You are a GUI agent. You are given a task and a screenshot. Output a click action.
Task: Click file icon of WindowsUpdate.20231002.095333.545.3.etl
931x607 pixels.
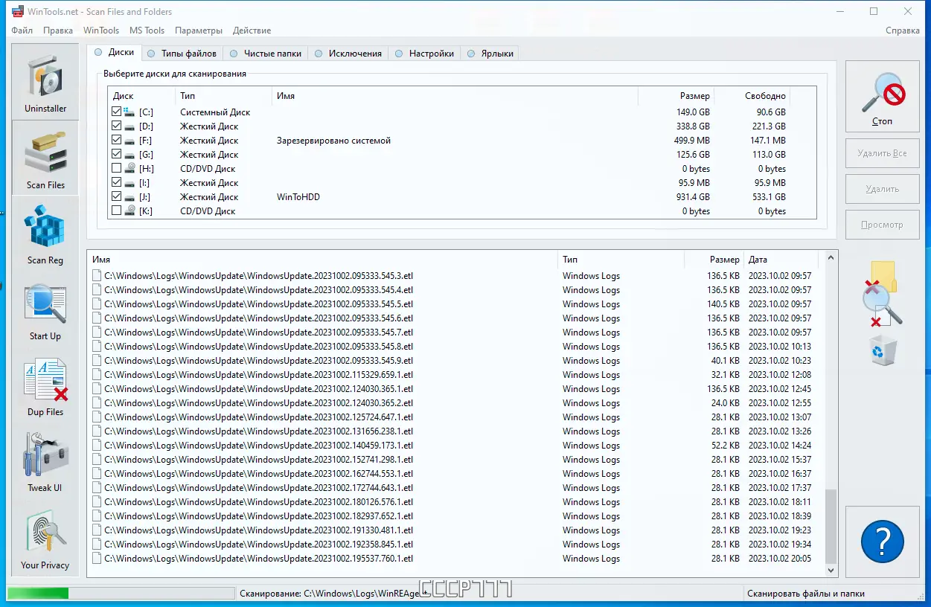[97, 275]
